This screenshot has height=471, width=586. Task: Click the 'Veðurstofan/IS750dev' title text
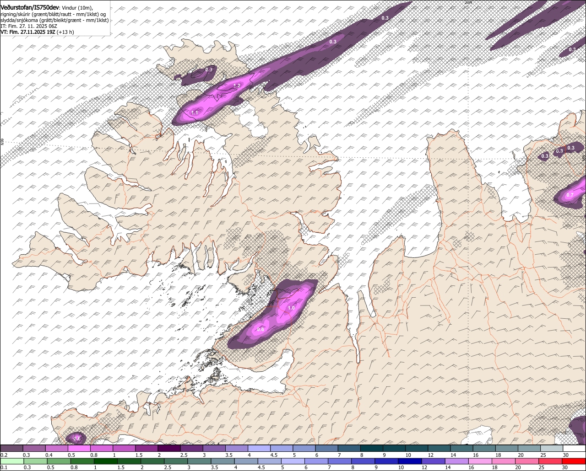[x=30, y=7]
